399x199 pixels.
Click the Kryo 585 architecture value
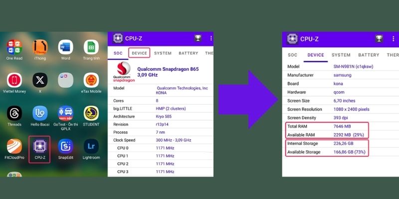(164, 116)
